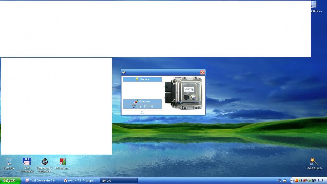Screen dimensions: 327x184
Task: Click the empty log area in UNI window
Action: (142, 91)
